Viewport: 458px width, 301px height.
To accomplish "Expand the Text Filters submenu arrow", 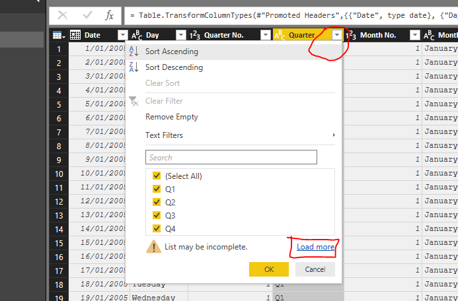I will click(334, 135).
